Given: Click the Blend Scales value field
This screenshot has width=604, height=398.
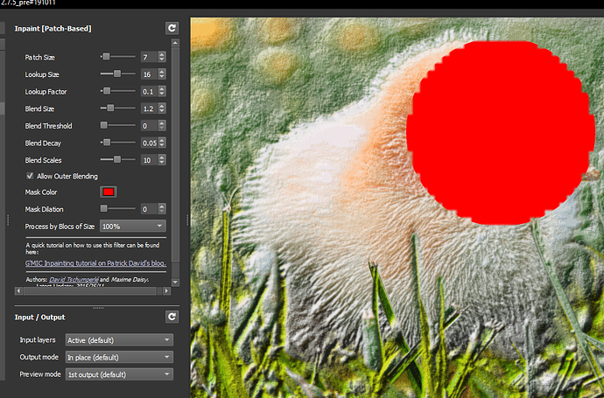Looking at the screenshot, I should [149, 160].
